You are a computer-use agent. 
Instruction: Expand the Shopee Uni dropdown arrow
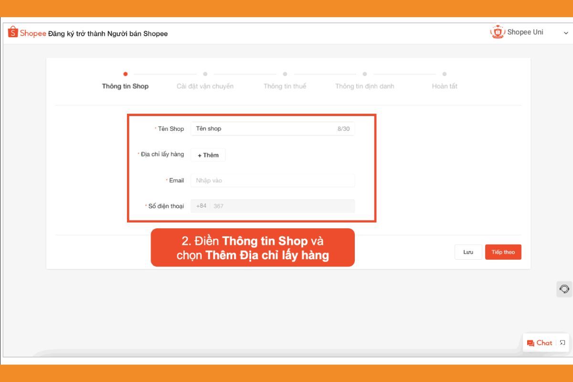click(566, 33)
